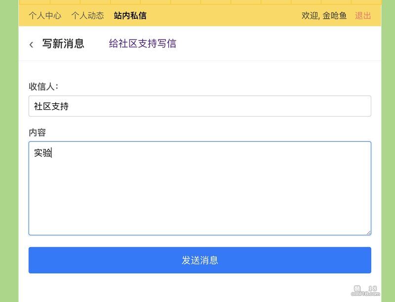This screenshot has height=302, width=395.
Task: Click the empty yellow bar space right of 站内私信
Action: (x=222, y=15)
